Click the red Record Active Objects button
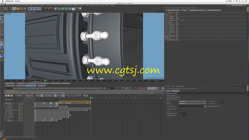 pos(139,88)
